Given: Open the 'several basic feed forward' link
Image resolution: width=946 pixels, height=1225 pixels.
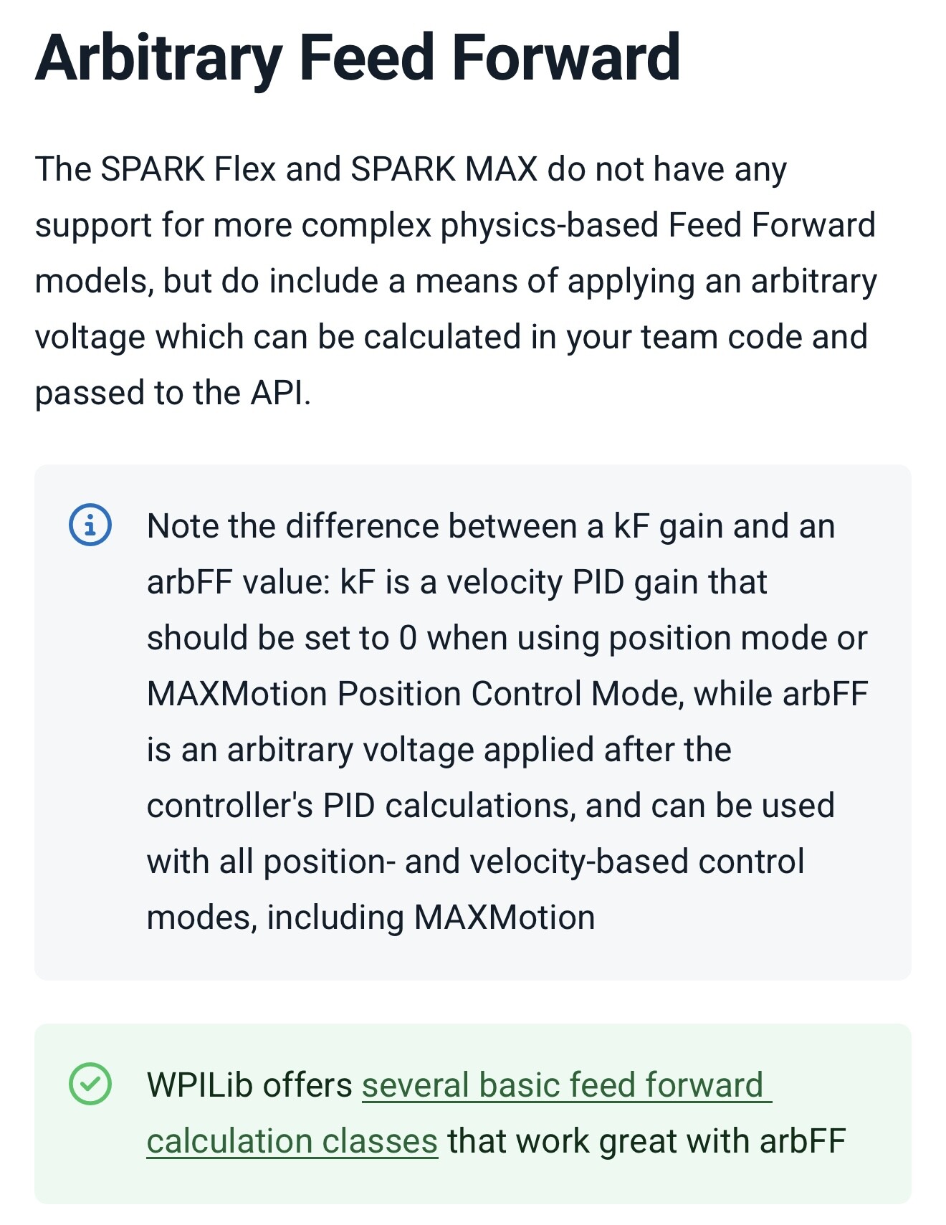Looking at the screenshot, I should 566,1085.
